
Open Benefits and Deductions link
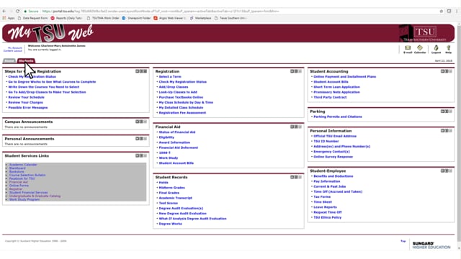[x=334, y=176]
